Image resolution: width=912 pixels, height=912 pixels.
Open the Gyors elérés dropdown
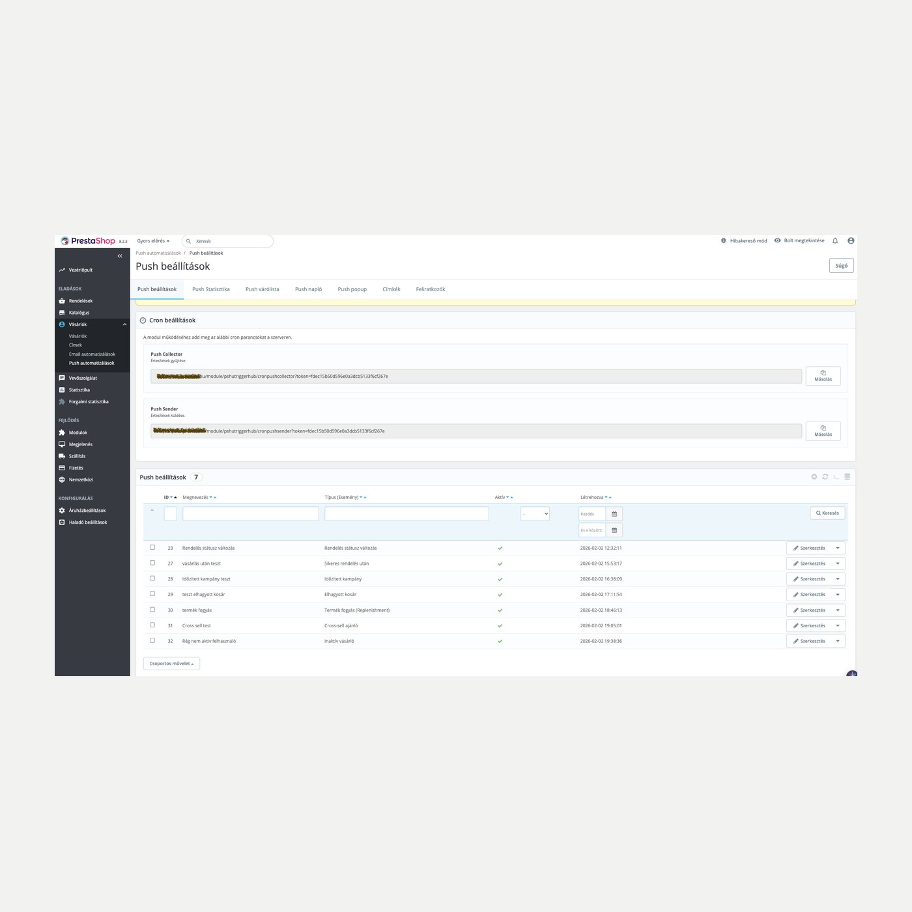[x=153, y=241]
